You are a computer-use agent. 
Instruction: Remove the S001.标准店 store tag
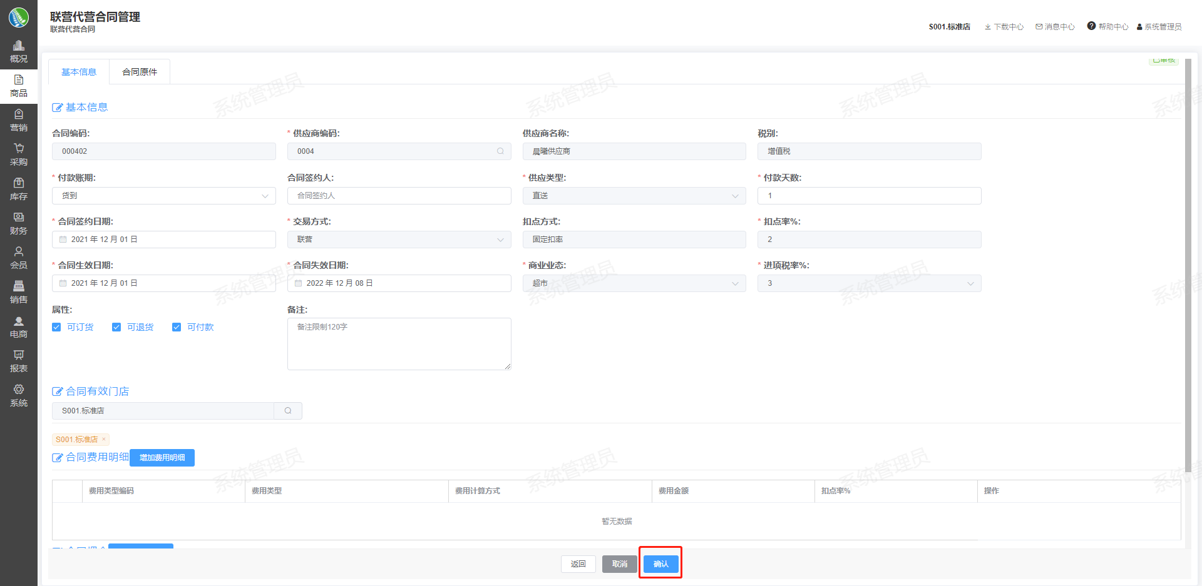coord(104,439)
